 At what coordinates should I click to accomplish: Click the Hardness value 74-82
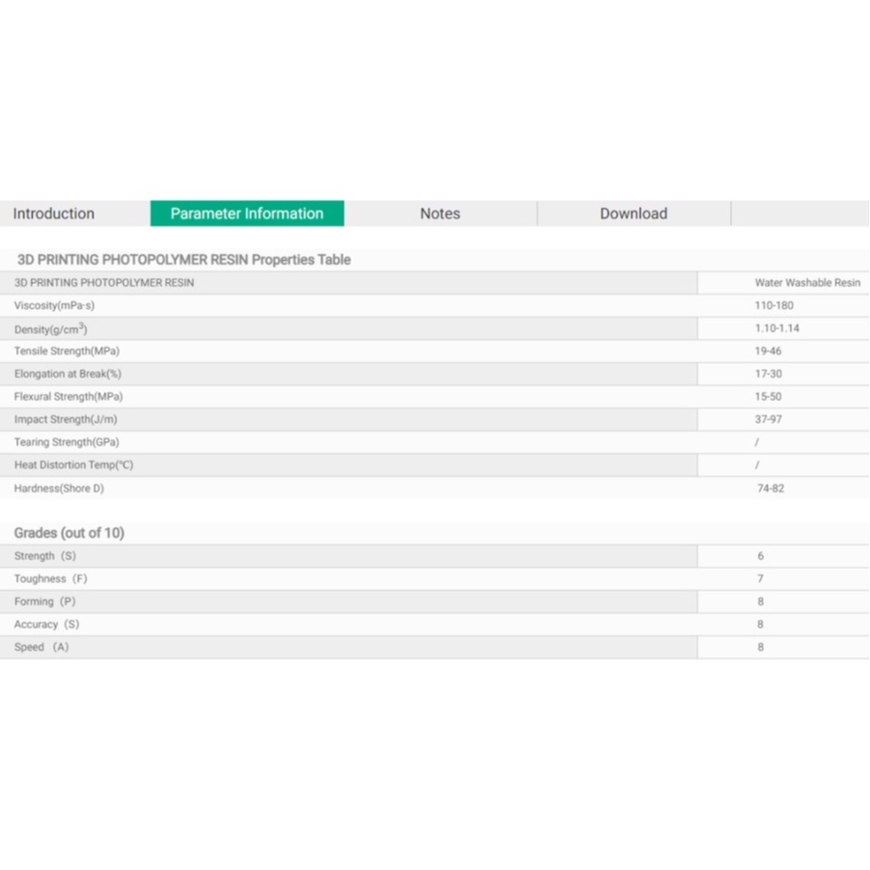coord(771,489)
